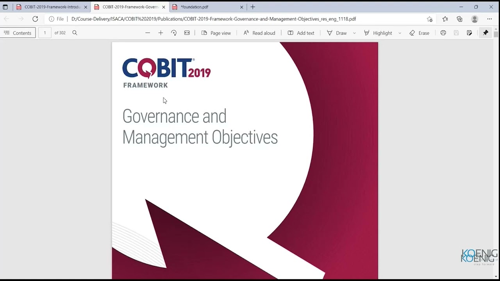Screen dimensions: 500x281
Task: Zoom in with the plus icon
Action: [161, 33]
